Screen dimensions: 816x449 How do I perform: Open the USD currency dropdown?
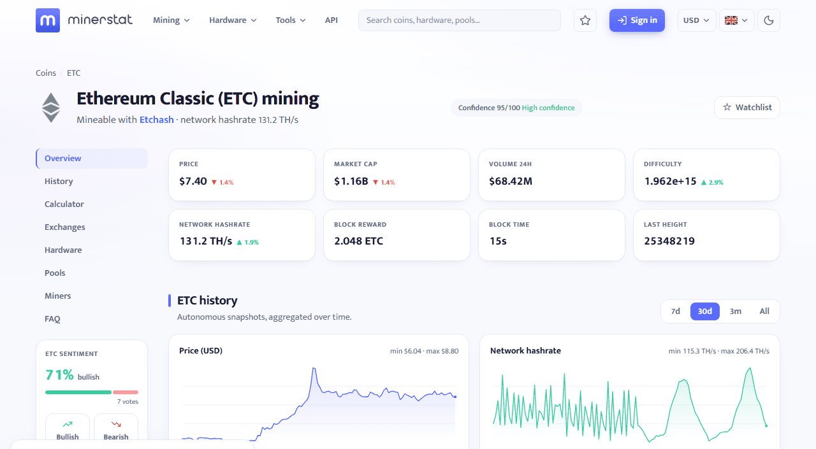point(697,20)
